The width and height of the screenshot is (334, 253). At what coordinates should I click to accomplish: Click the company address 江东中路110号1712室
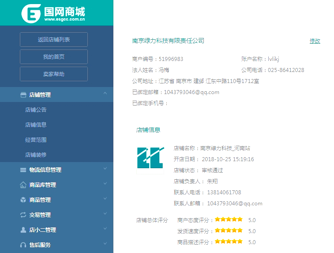click(x=232, y=81)
